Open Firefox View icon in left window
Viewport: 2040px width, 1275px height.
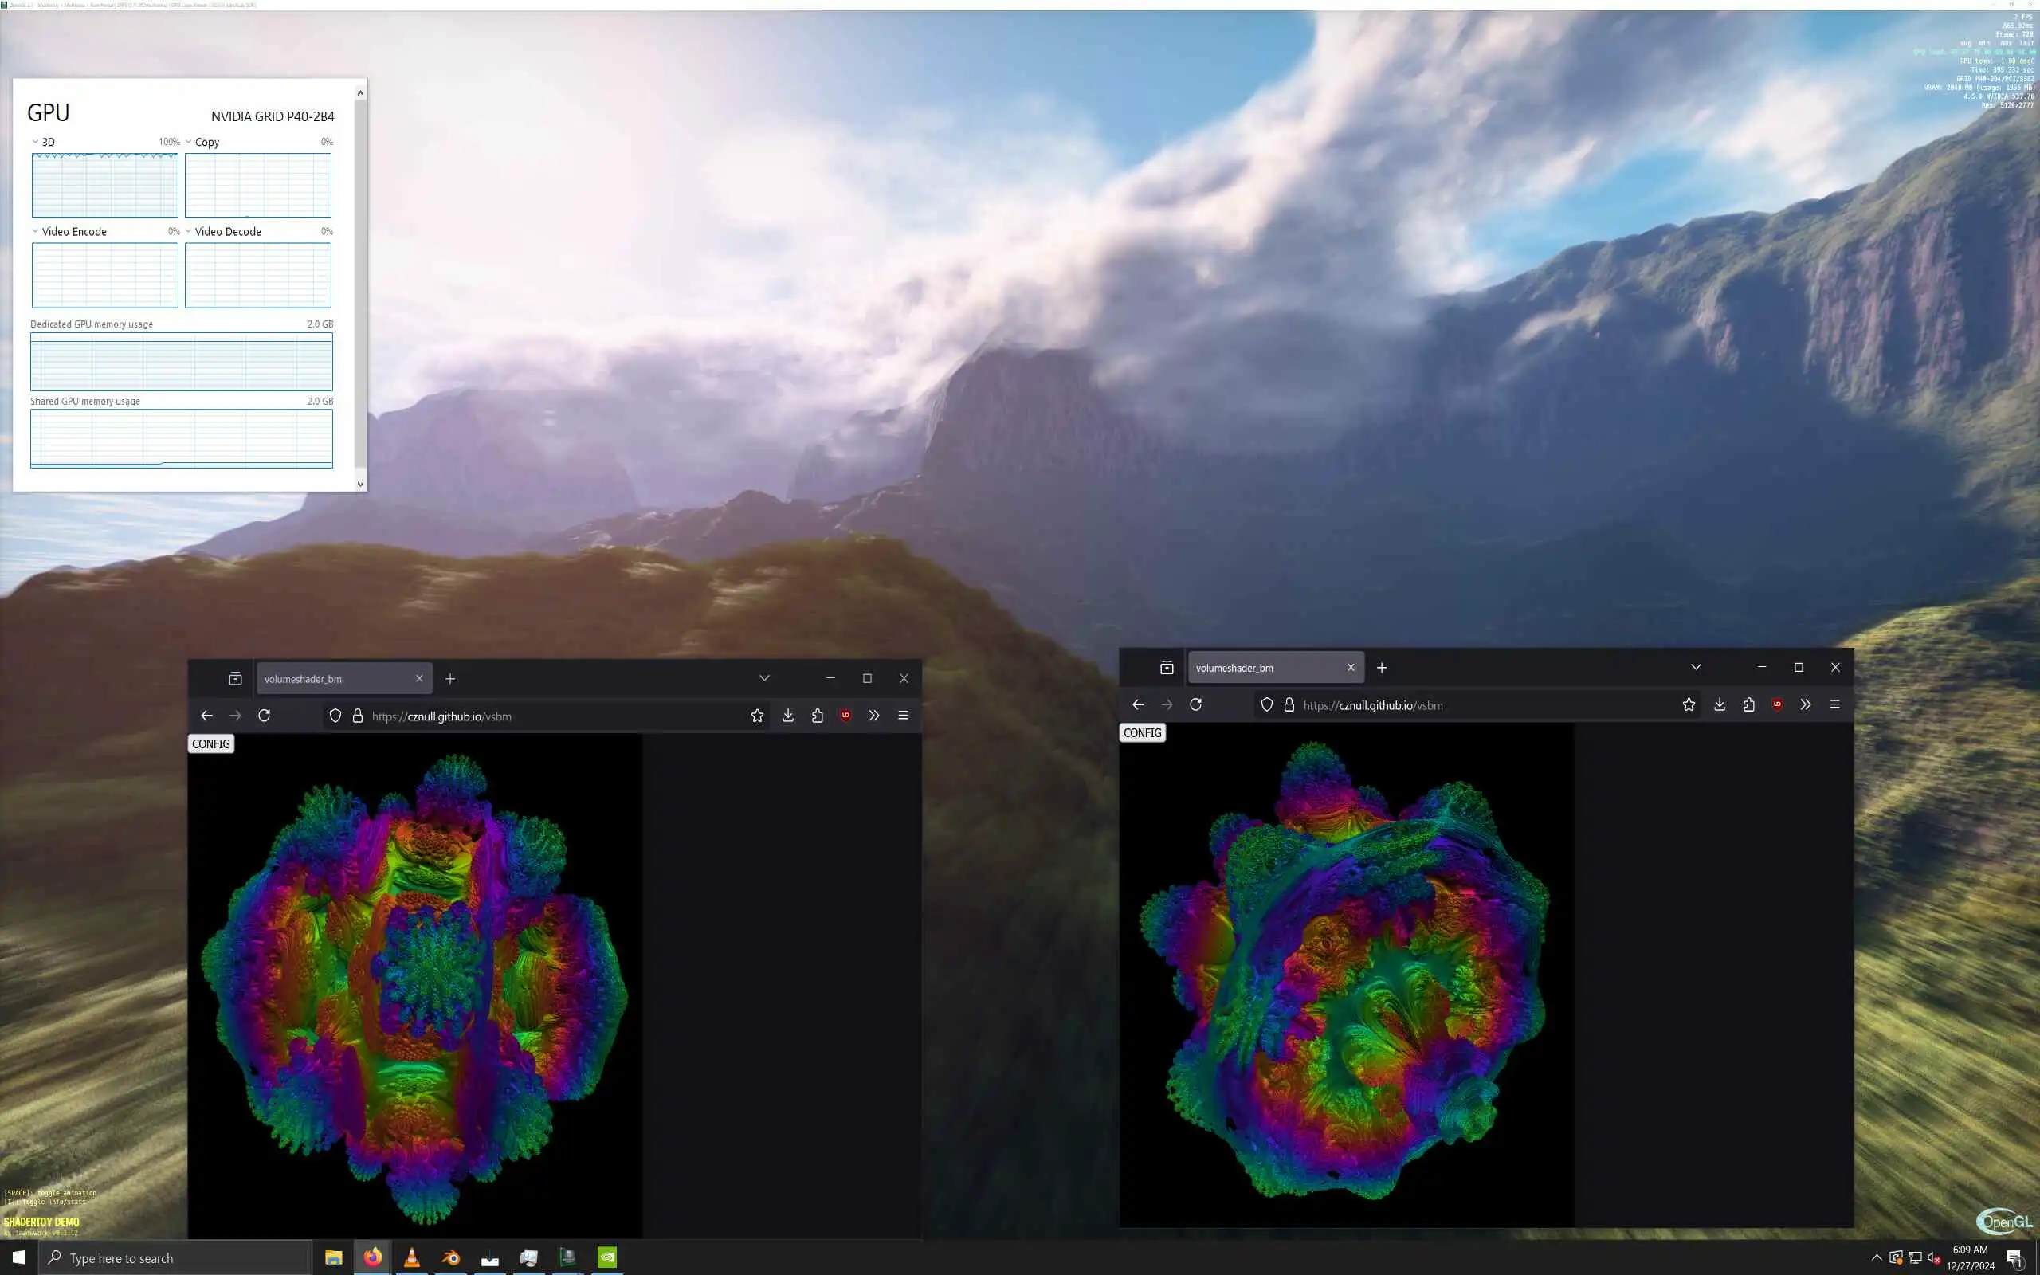[235, 679]
